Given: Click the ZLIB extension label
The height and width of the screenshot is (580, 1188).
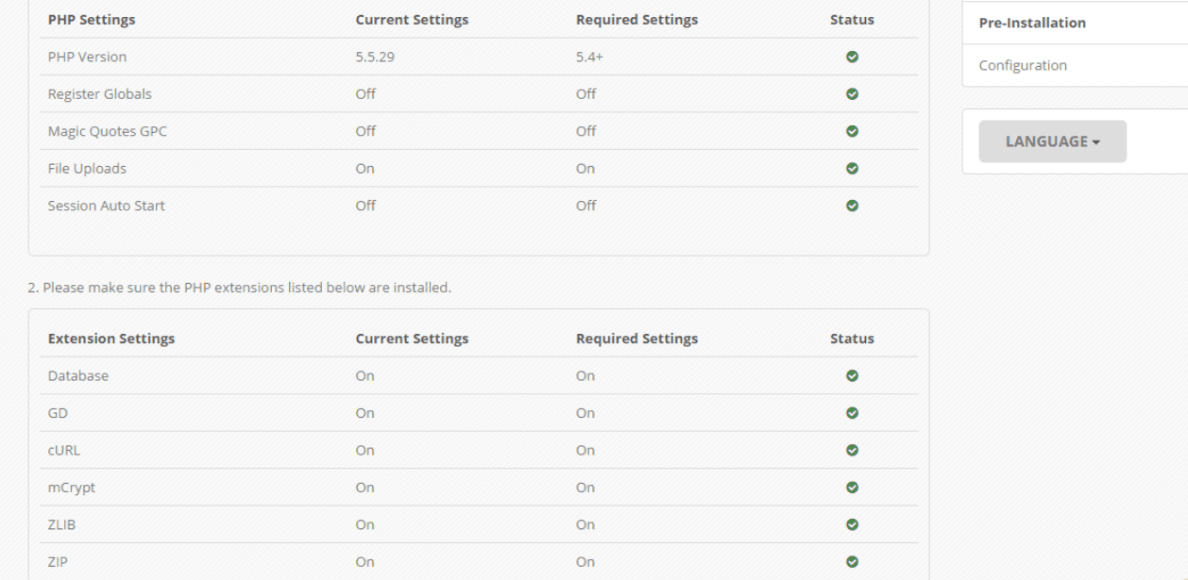Looking at the screenshot, I should tap(62, 524).
